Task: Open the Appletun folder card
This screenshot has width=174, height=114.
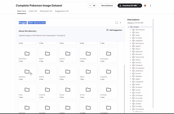Action: click(x=68, y=73)
